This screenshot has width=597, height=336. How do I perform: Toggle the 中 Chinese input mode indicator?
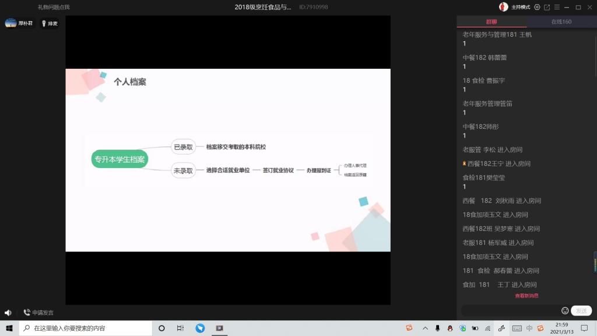(x=529, y=328)
